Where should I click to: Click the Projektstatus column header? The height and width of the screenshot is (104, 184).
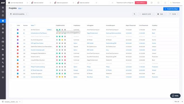(x=77, y=25)
